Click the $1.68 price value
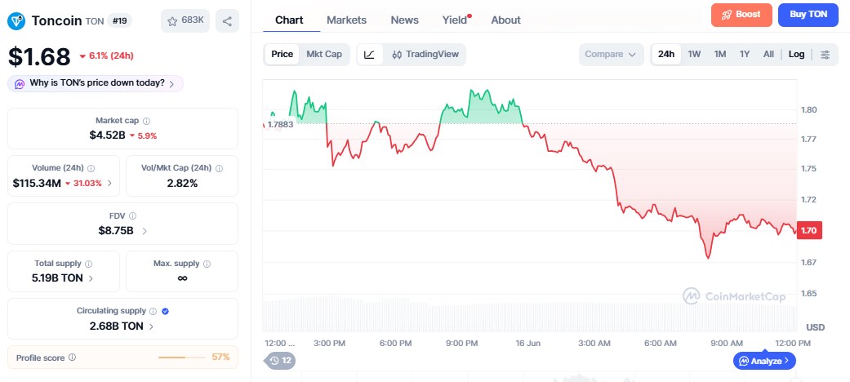The image size is (850, 382). point(39,57)
